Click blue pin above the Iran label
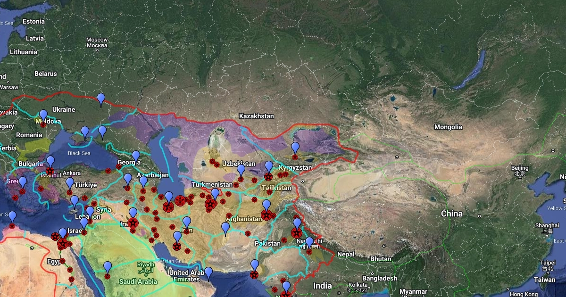566x297 pixels. [187, 223]
